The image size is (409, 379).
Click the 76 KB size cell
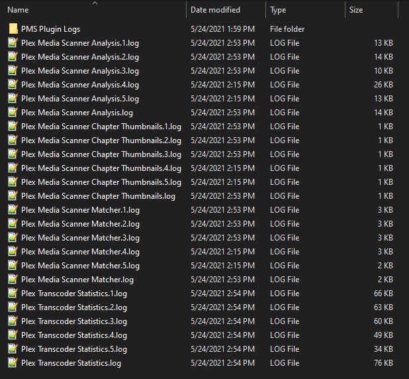tap(383, 363)
